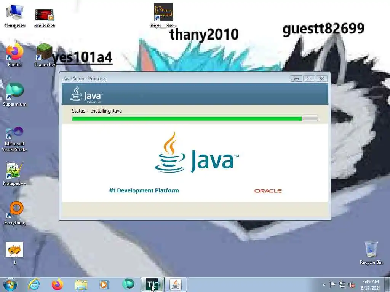Minimize the Java Setup window
This screenshot has height=292, width=390.
tap(296, 78)
